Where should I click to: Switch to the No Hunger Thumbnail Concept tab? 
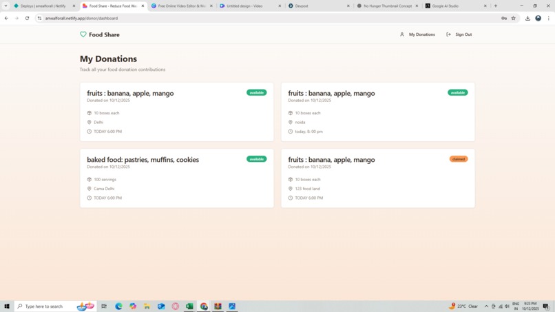pyautogui.click(x=388, y=6)
